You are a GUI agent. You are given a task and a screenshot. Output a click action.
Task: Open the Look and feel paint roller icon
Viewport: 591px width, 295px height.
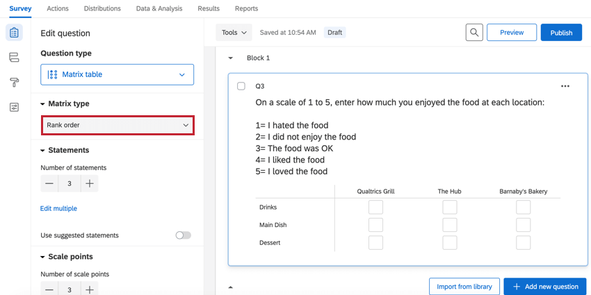(14, 83)
